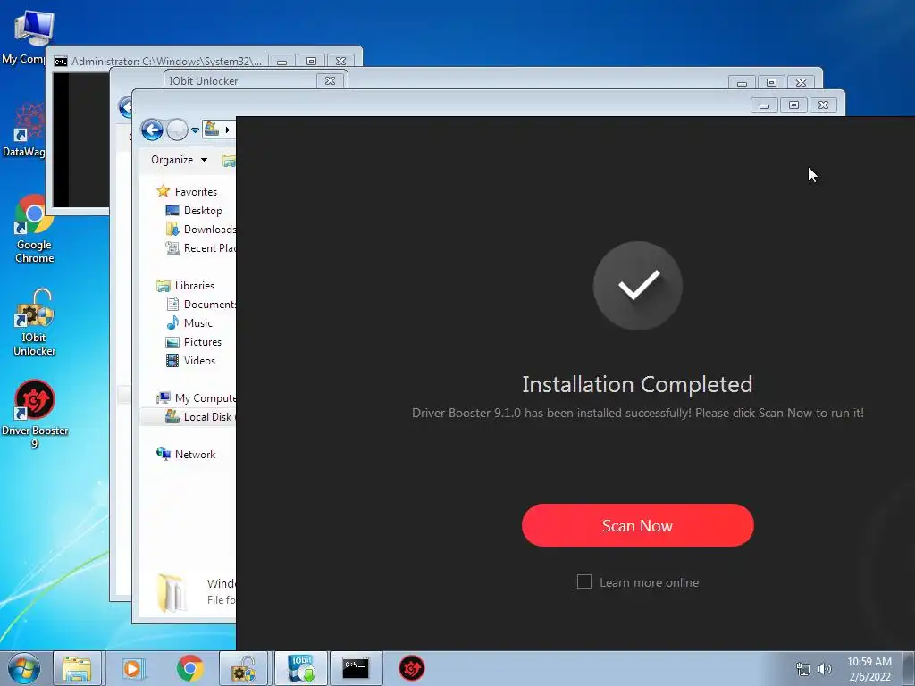Select Videos library

(x=191, y=361)
